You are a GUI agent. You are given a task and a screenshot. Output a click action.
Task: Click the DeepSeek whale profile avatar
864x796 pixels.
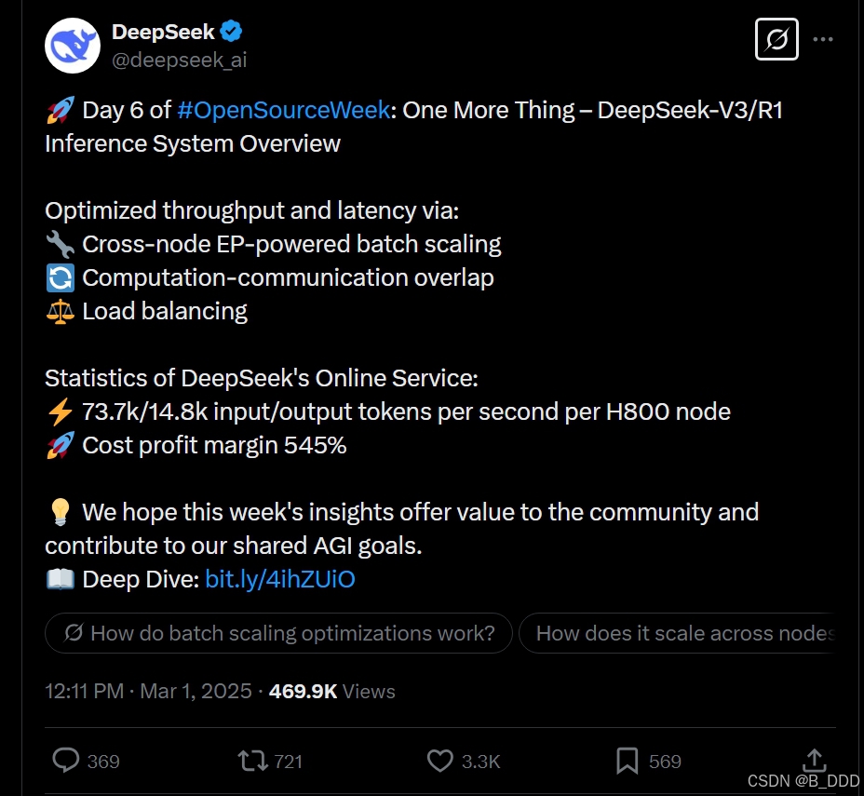pos(73,44)
